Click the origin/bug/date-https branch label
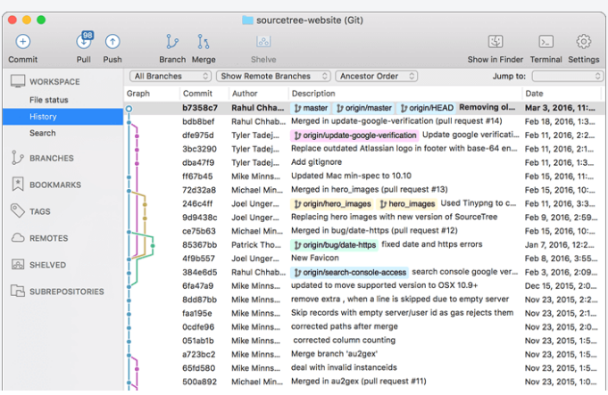608x395 pixels. [334, 245]
